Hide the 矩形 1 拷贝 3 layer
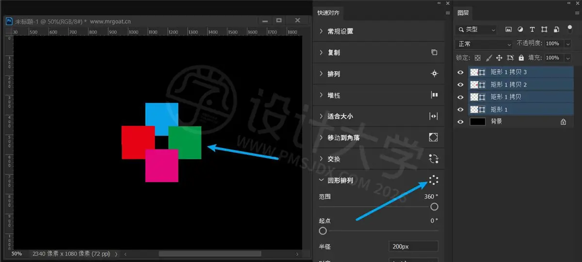This screenshot has height=262, width=582. [461, 72]
